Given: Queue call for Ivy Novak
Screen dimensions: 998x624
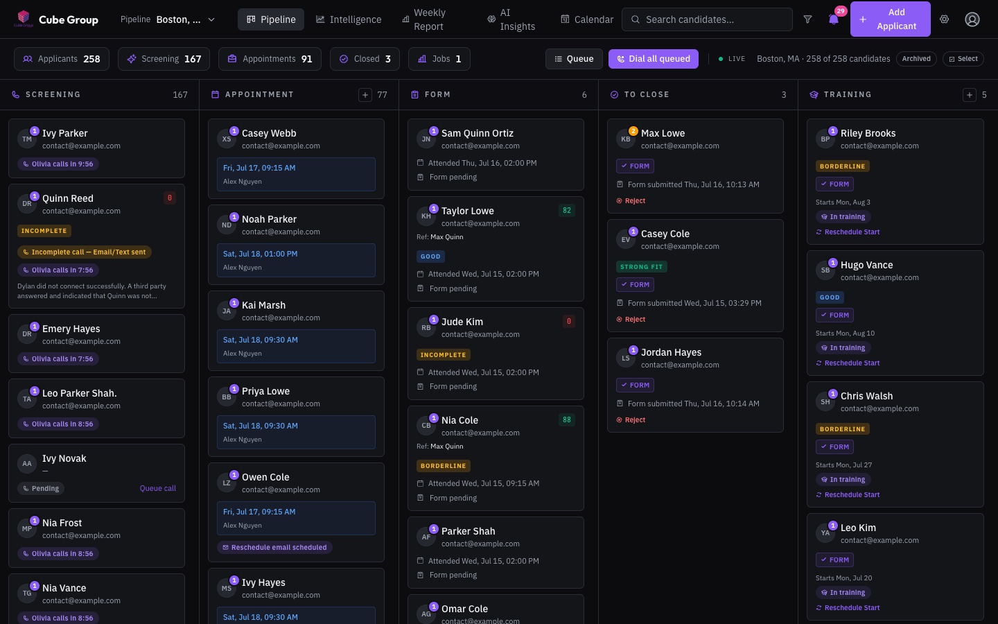Looking at the screenshot, I should click(158, 488).
